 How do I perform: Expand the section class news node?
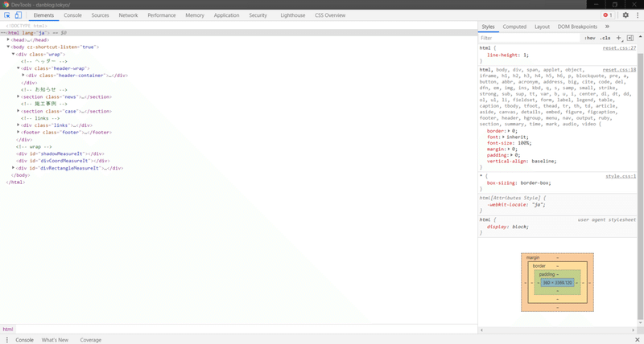(x=18, y=96)
